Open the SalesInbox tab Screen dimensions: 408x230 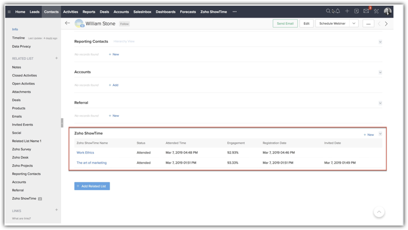pyautogui.click(x=142, y=12)
